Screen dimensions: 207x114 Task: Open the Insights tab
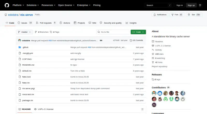pyautogui.click(x=131, y=23)
